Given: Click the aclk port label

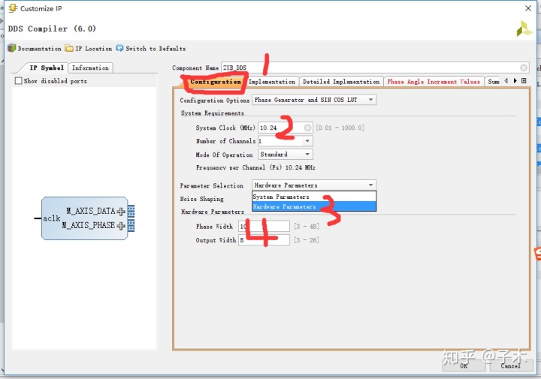Looking at the screenshot, I should click(x=51, y=218).
